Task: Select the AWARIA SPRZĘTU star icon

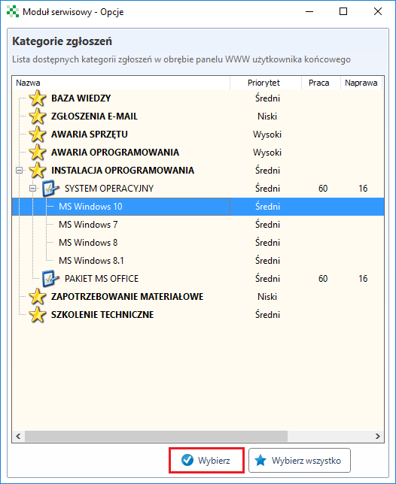Action: tap(38, 135)
